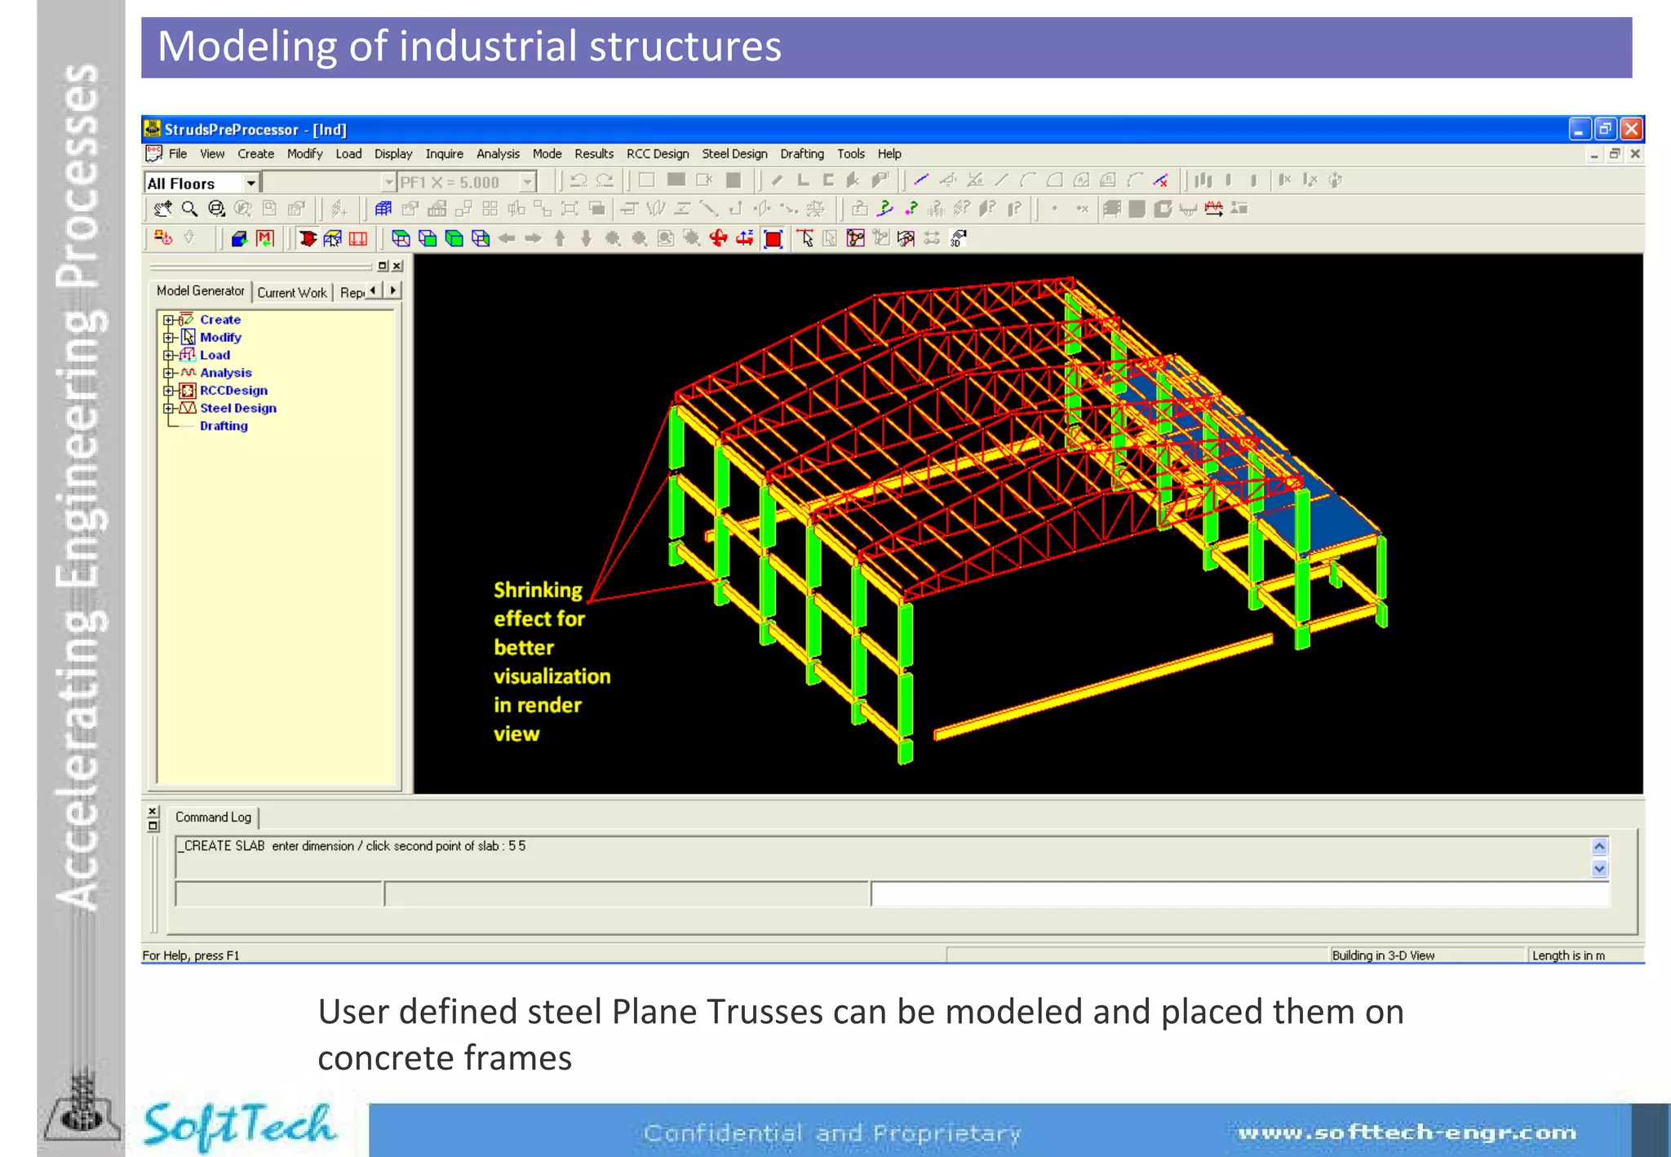Screen dimensions: 1671x1157
Task: Click the 3D render view icon
Action: [x=959, y=239]
